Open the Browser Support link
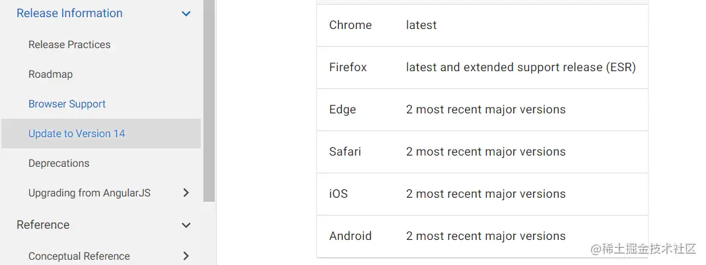 coord(67,104)
